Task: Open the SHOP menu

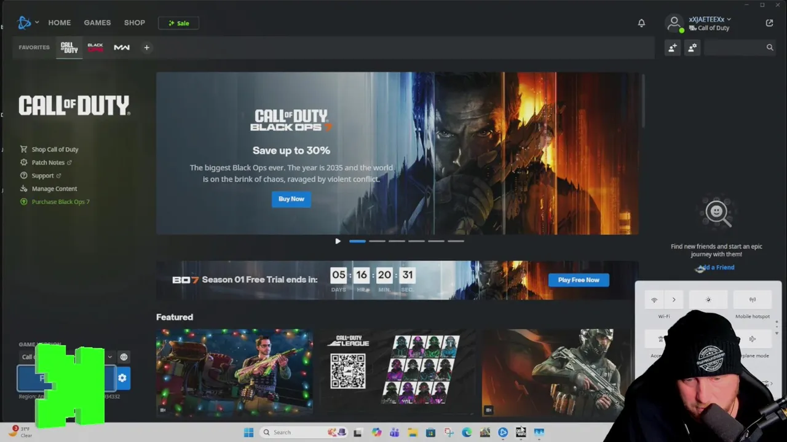Action: (x=135, y=23)
